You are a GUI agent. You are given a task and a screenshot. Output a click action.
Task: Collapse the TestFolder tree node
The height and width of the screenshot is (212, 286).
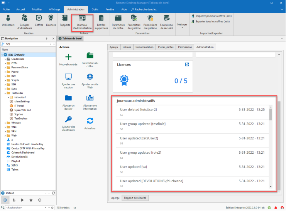pos(5,93)
